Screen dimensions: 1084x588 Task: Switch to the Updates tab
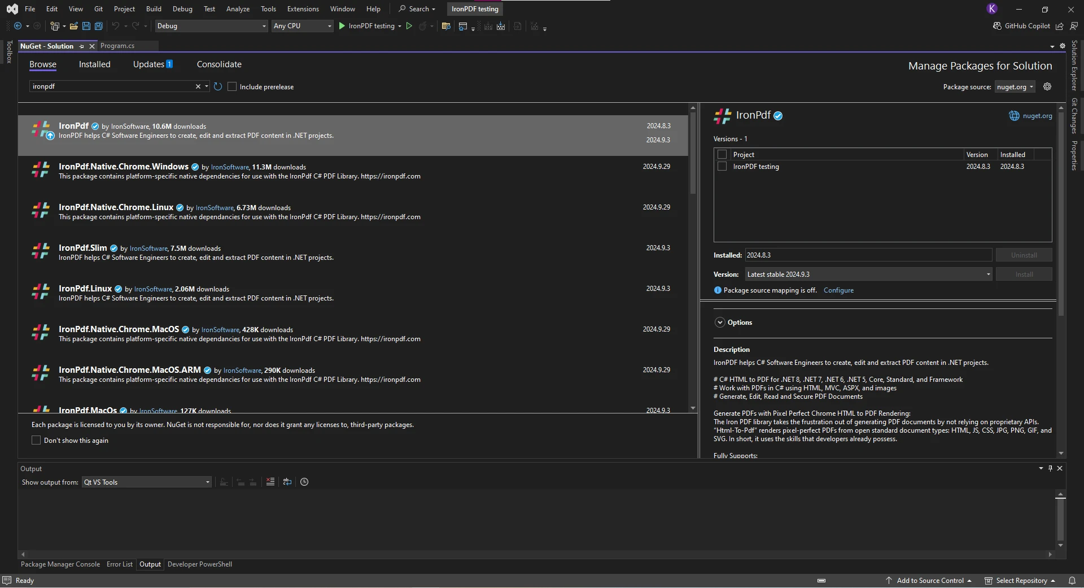click(x=153, y=64)
